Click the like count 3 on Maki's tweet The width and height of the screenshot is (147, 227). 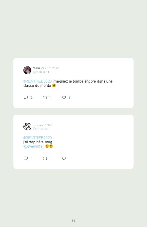tap(70, 98)
